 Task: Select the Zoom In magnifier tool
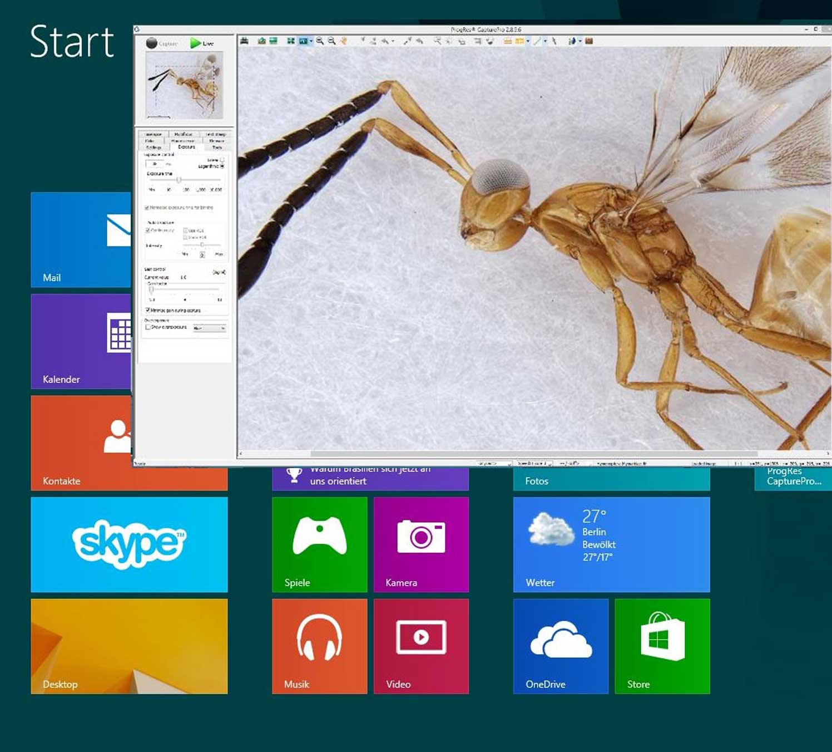(319, 42)
